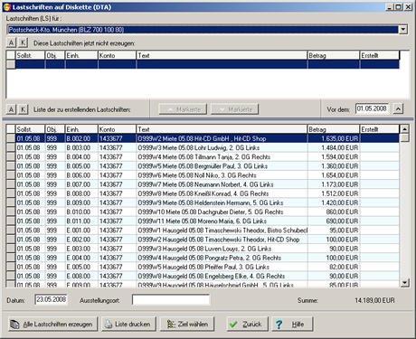Click the 'Vor dem' date field 01.05.2008
416x339 pixels.
pos(372,108)
